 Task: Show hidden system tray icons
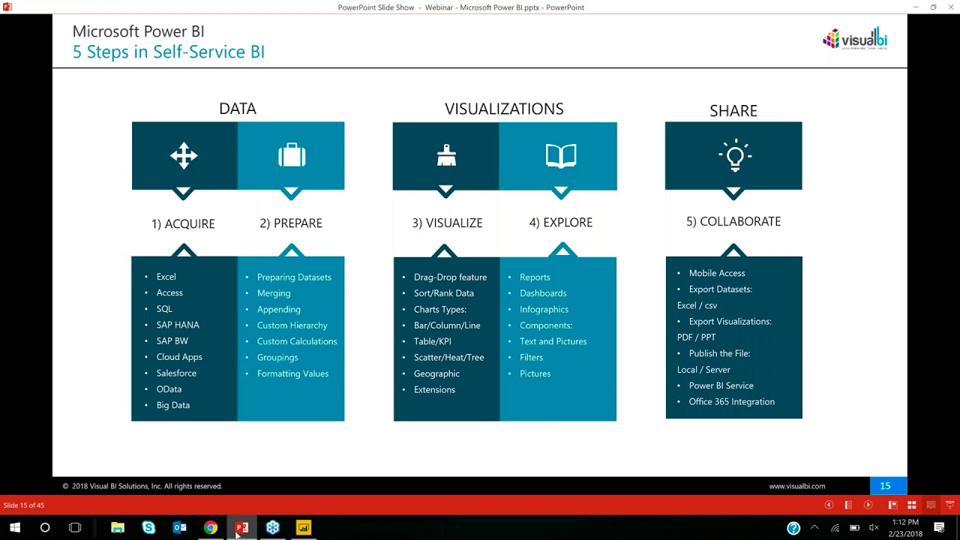pos(814,528)
